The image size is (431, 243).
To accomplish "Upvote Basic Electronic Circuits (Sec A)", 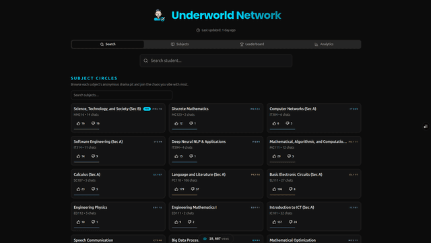I will pyautogui.click(x=277, y=189).
